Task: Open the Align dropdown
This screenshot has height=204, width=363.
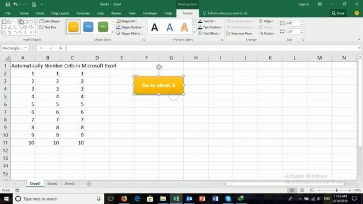Action: 267,22
